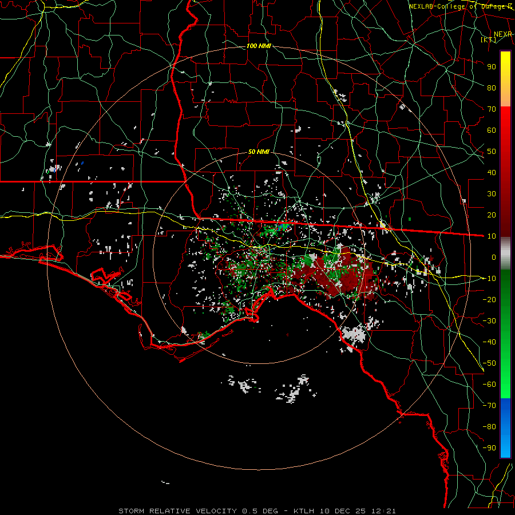Screen dimensions: 515x515
Task: Select the 70 label on velocity scale
Action: tap(492, 109)
